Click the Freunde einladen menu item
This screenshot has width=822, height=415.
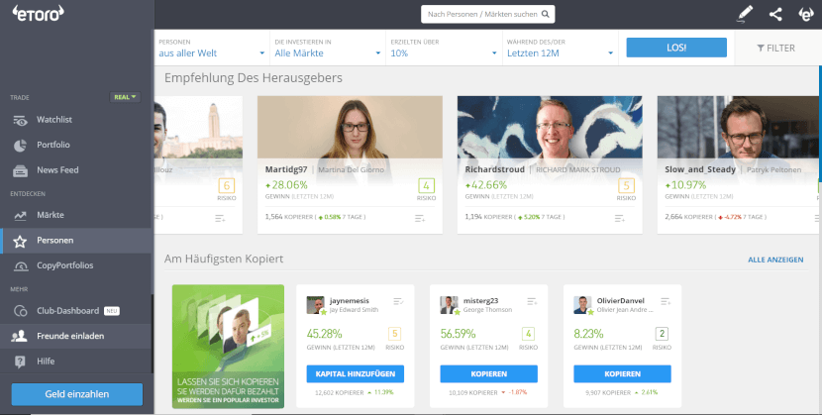(x=70, y=336)
